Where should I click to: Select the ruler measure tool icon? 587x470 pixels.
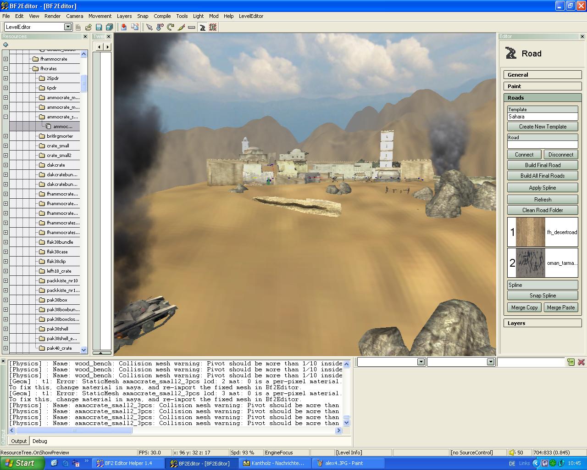coord(192,27)
